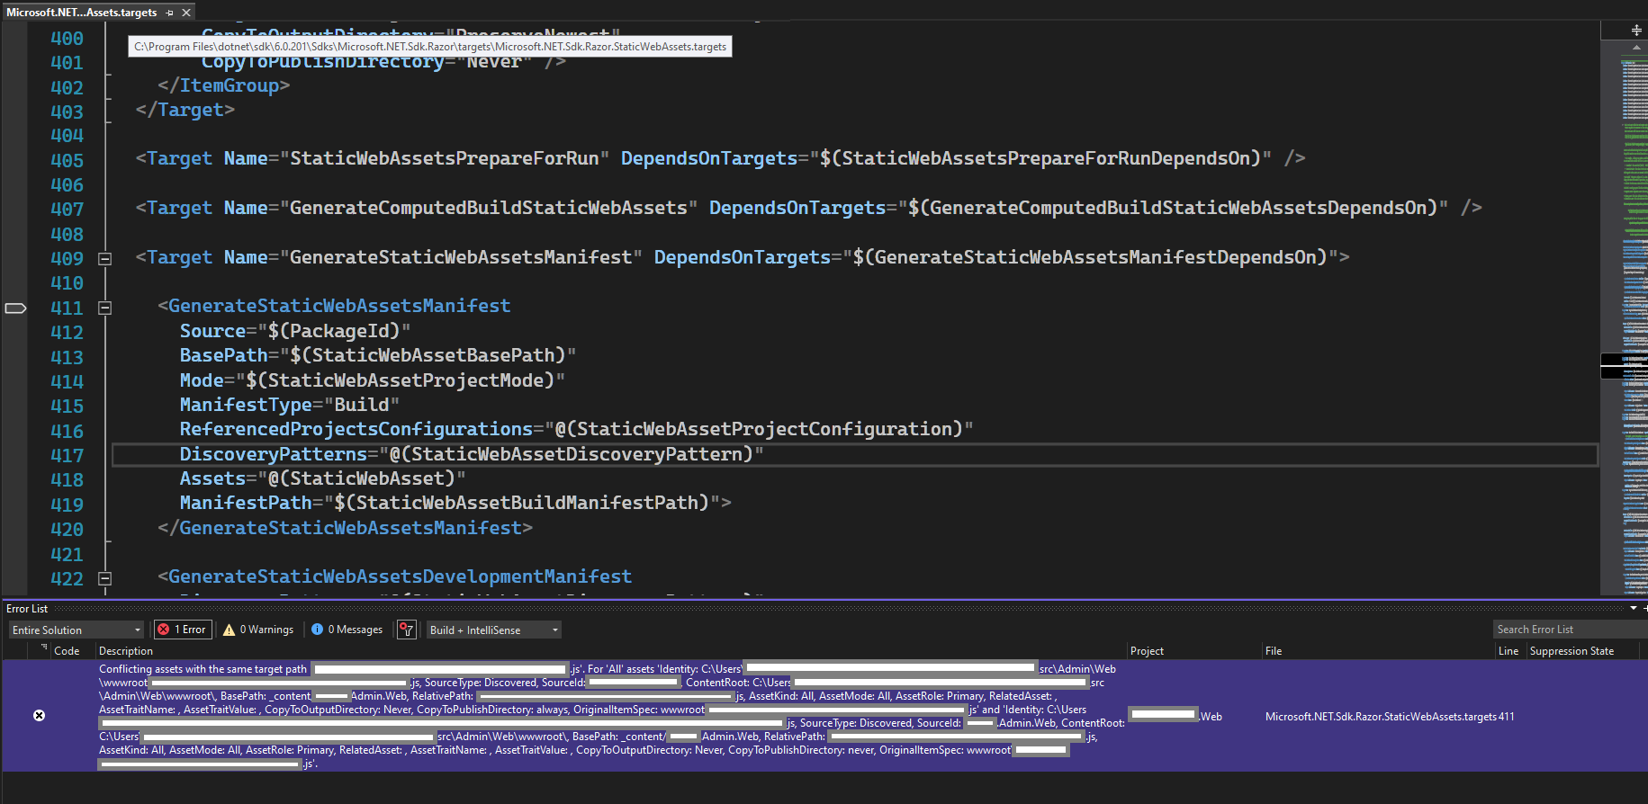
Task: Click the Project cell ending in .Web
Action: (x=1176, y=716)
